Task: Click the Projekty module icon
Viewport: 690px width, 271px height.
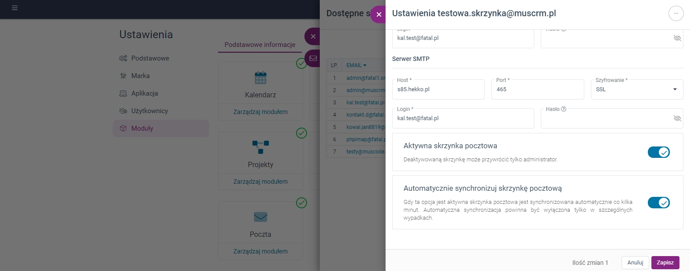Action: pyautogui.click(x=261, y=147)
